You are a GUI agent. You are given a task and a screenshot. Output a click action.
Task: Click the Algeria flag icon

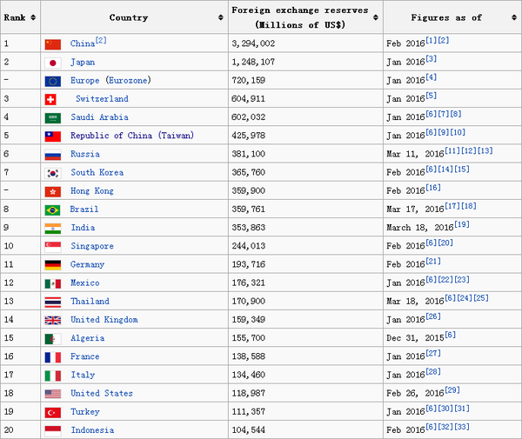click(x=53, y=338)
